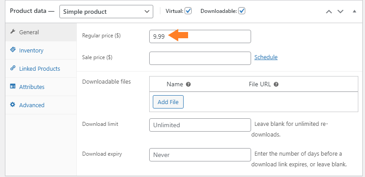Open the Linked Products tab
The image size is (365, 177).
[41, 68]
